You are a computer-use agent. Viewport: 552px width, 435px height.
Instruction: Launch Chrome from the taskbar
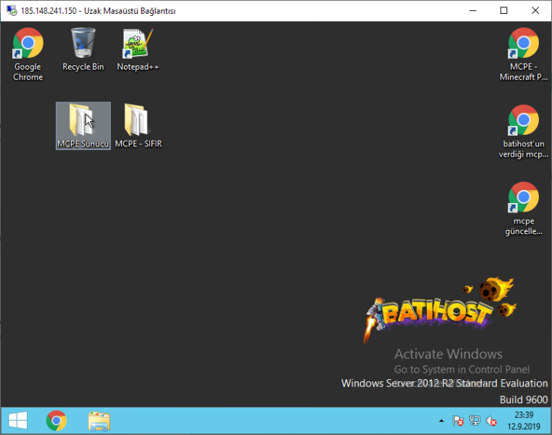pos(57,420)
